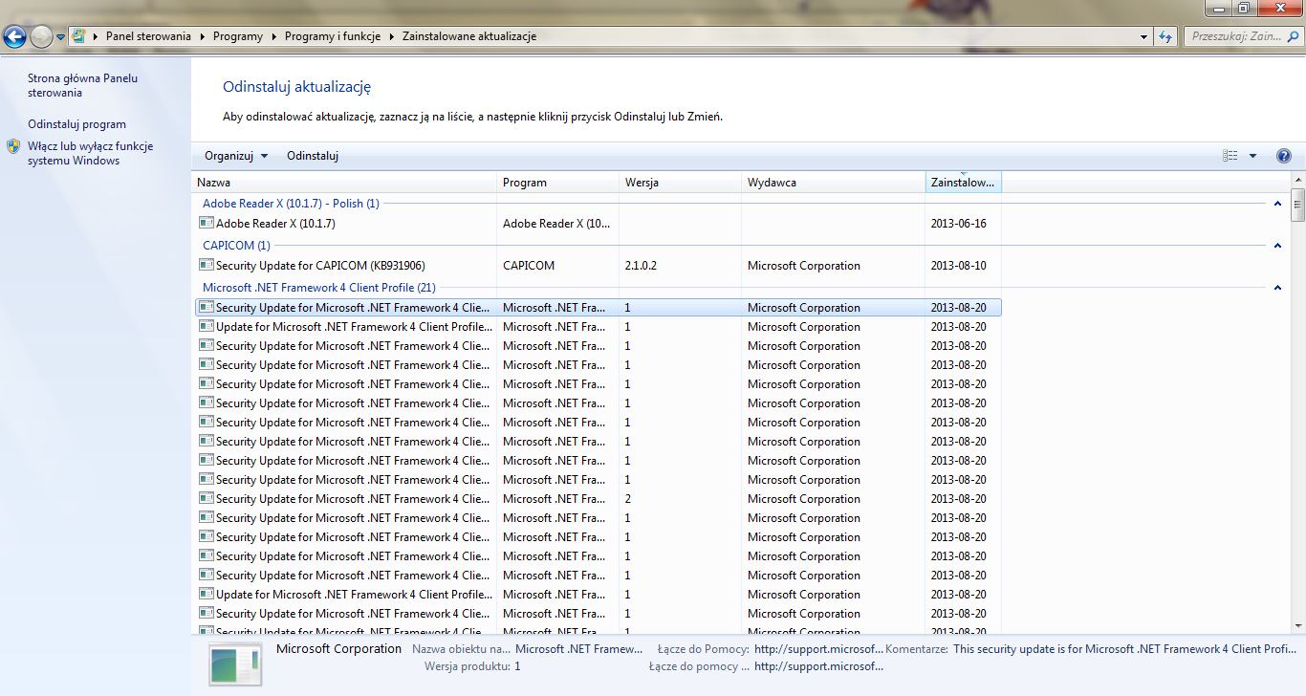This screenshot has height=696, width=1306.
Task: Sort by the Program column header
Action: point(557,183)
